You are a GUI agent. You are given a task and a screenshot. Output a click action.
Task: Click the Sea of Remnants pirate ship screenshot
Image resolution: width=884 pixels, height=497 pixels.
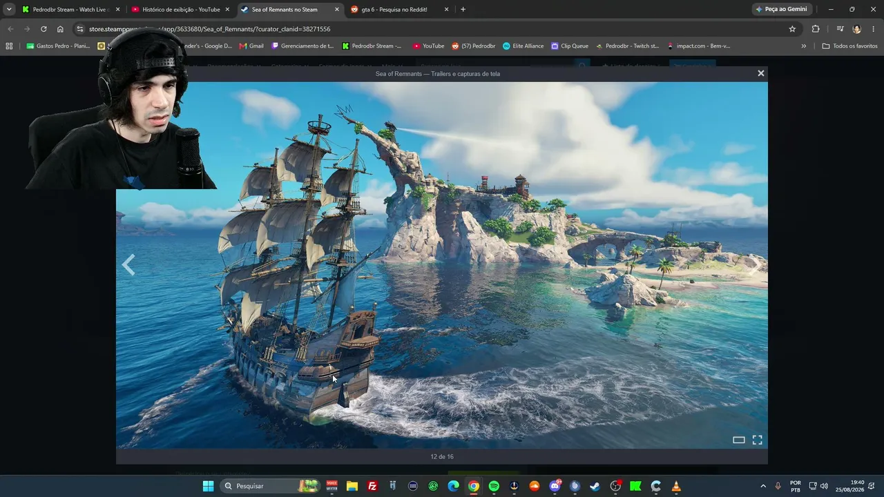pos(442,265)
